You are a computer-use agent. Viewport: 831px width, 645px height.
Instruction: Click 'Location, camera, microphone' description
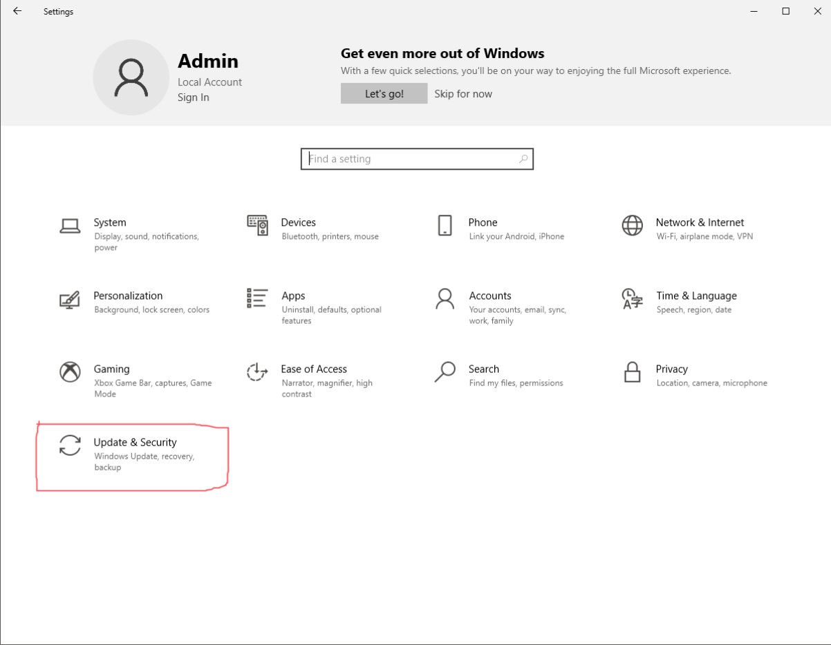coord(712,383)
